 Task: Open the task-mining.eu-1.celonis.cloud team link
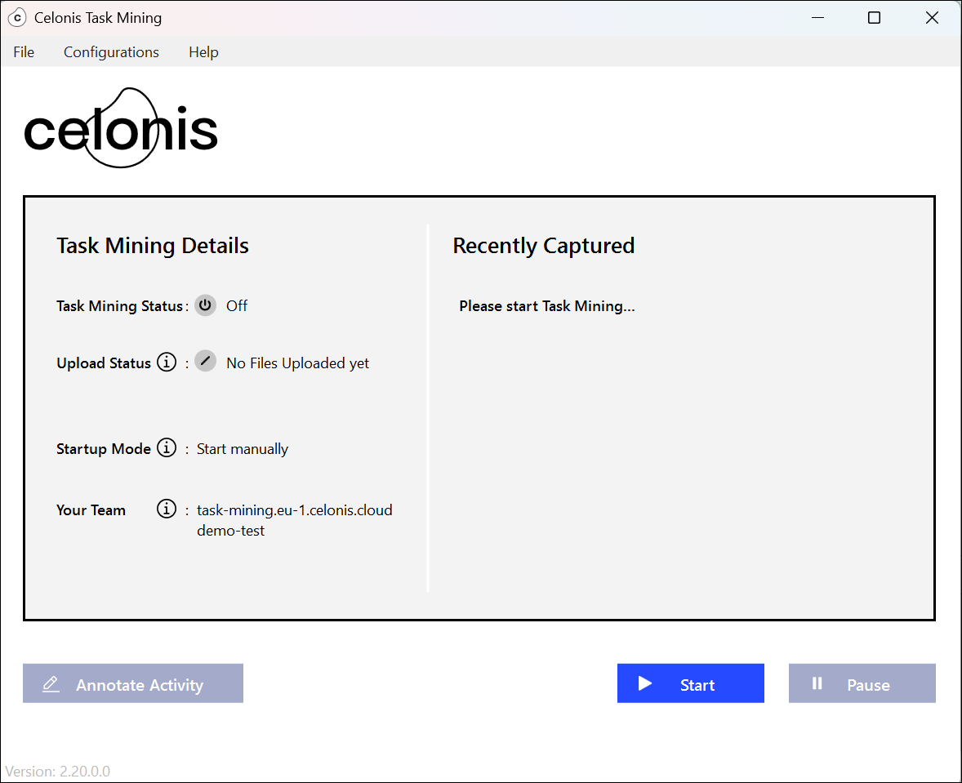click(x=294, y=509)
